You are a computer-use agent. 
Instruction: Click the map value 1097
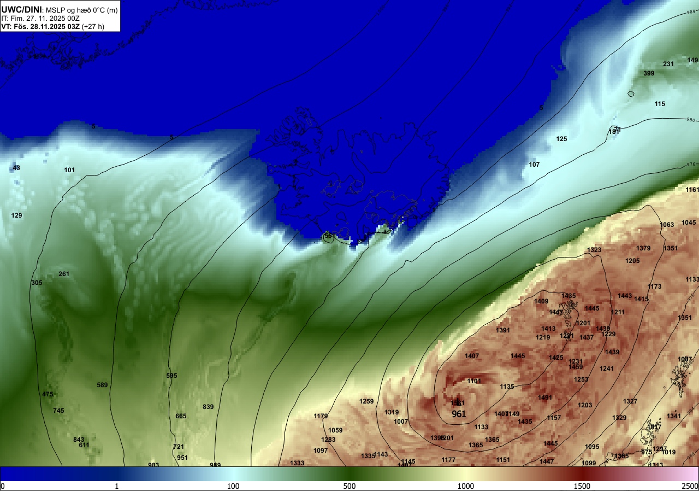[321, 451]
